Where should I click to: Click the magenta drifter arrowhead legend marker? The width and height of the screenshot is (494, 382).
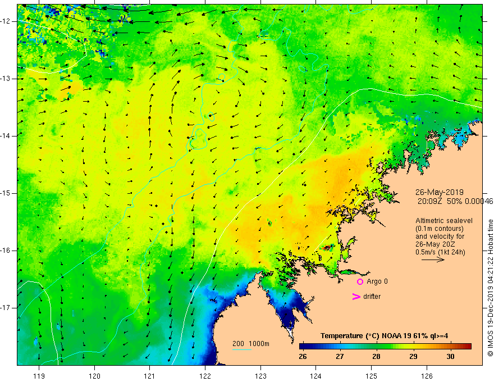pyautogui.click(x=356, y=297)
